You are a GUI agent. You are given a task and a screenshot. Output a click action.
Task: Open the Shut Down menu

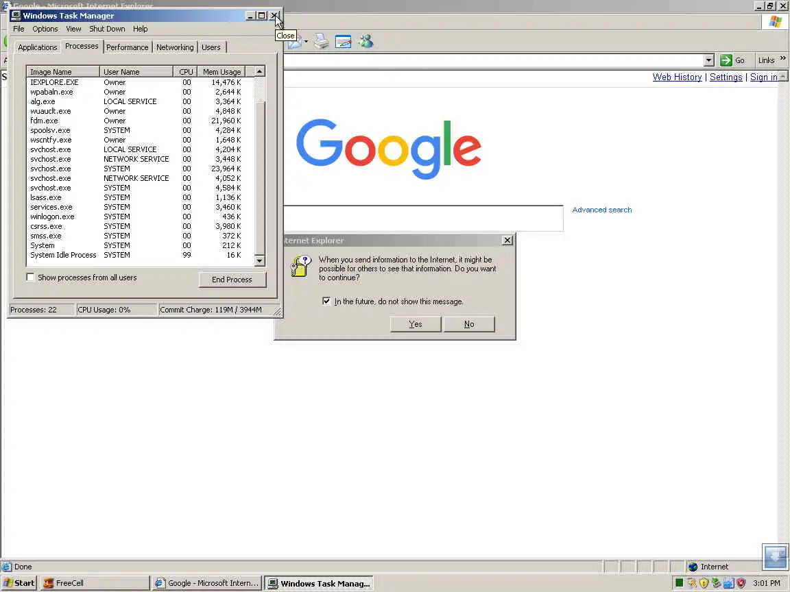(x=107, y=29)
